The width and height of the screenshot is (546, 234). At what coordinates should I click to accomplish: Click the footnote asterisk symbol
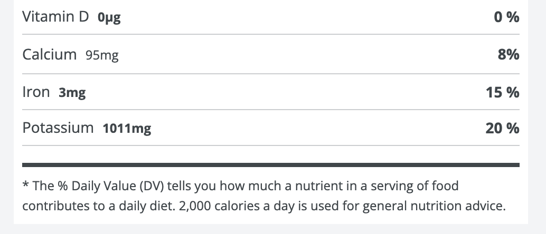click(25, 184)
